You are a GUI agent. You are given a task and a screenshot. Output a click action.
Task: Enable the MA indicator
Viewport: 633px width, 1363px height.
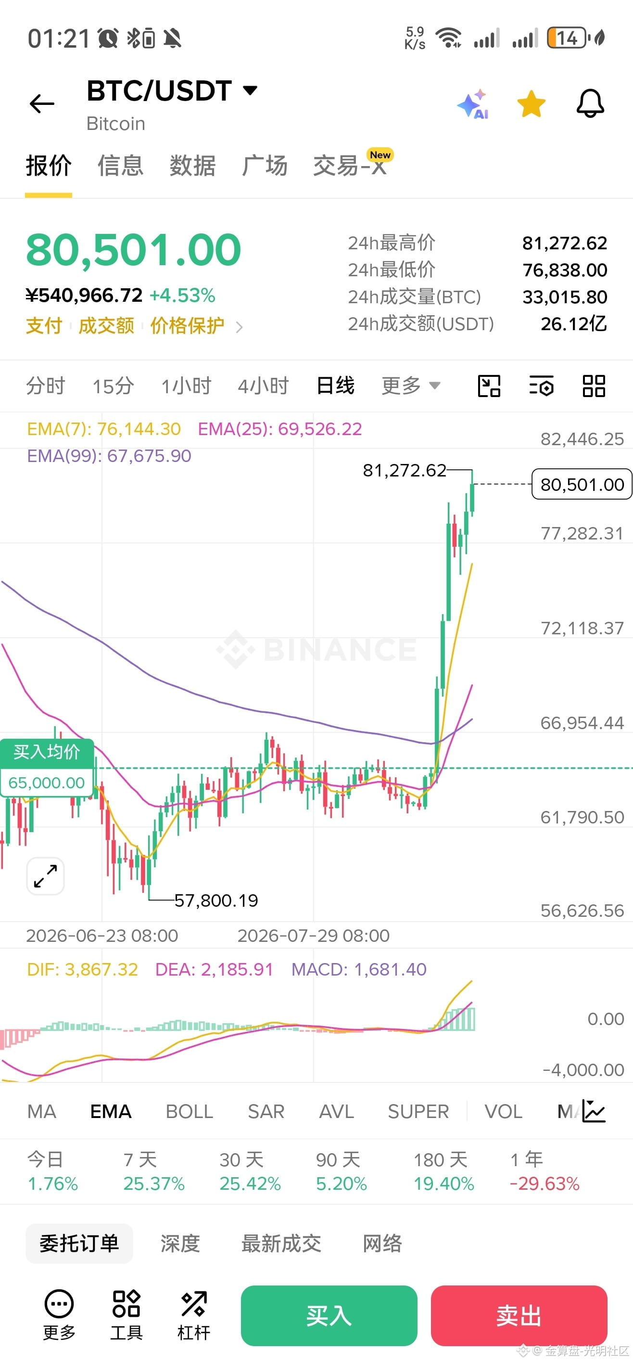(x=42, y=1111)
